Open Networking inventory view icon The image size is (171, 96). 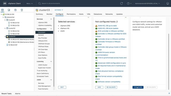[22, 10]
